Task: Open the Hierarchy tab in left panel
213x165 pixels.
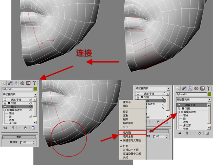Action: coord(16,83)
